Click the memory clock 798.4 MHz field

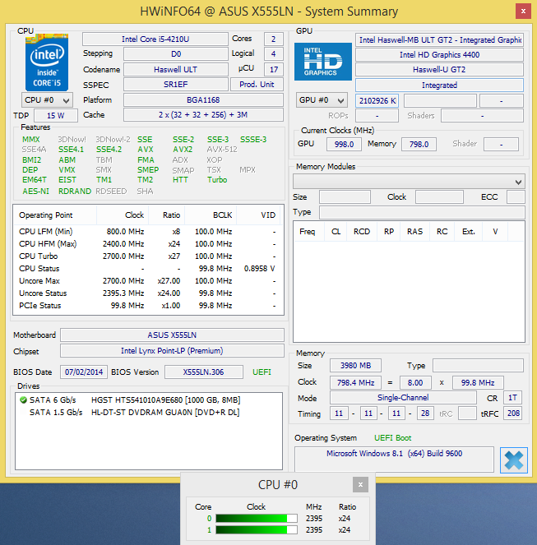[x=355, y=383]
